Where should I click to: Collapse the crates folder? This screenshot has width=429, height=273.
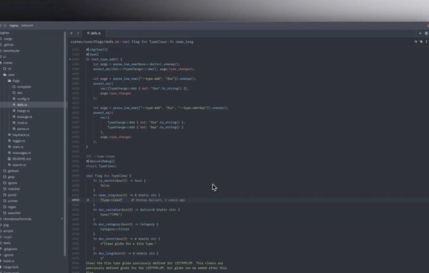pos(8,63)
